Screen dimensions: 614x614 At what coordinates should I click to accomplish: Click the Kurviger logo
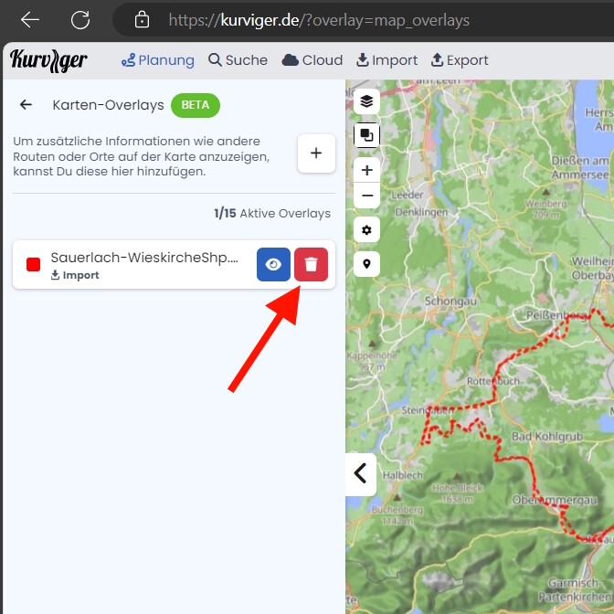click(49, 60)
